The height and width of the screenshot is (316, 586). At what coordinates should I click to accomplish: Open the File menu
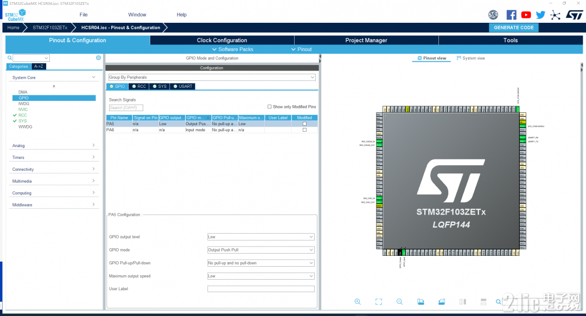click(x=84, y=15)
